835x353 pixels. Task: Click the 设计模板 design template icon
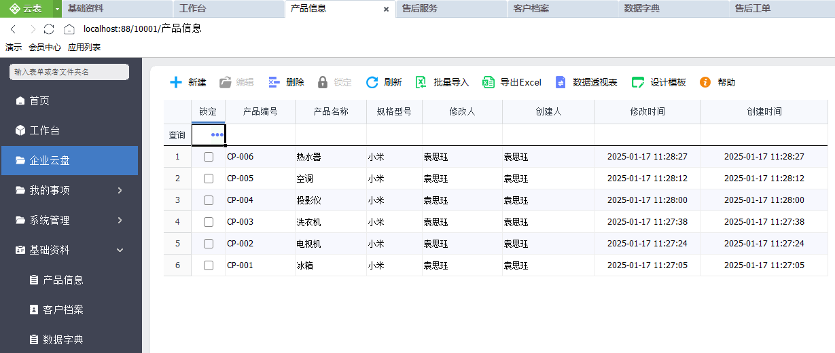pyautogui.click(x=638, y=82)
